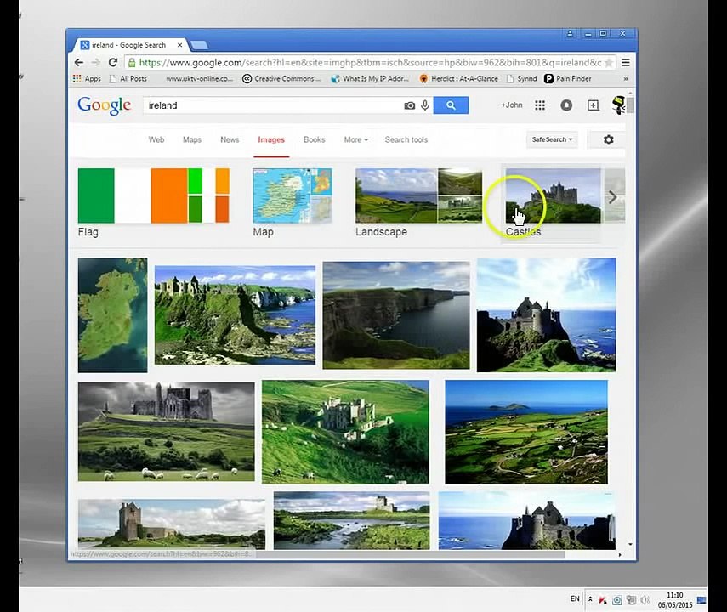Bookmark this page with the star icon
This screenshot has height=612, width=727.
point(609,63)
